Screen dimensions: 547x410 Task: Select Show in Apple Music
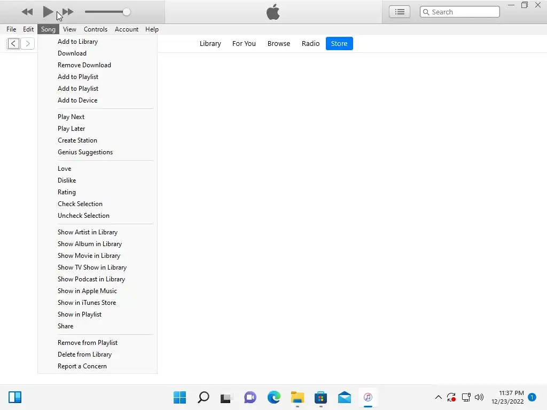pyautogui.click(x=97, y=291)
